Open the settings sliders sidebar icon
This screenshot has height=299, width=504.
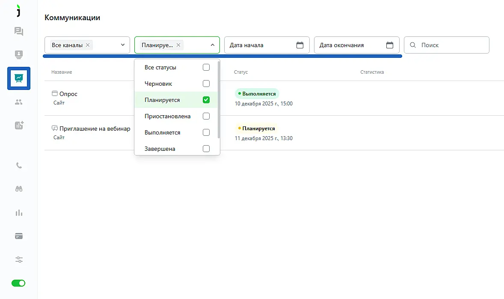point(19,260)
